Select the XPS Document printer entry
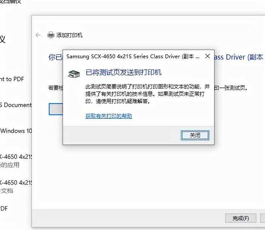The height and width of the screenshot is (230, 265). pyautogui.click(x=16, y=105)
